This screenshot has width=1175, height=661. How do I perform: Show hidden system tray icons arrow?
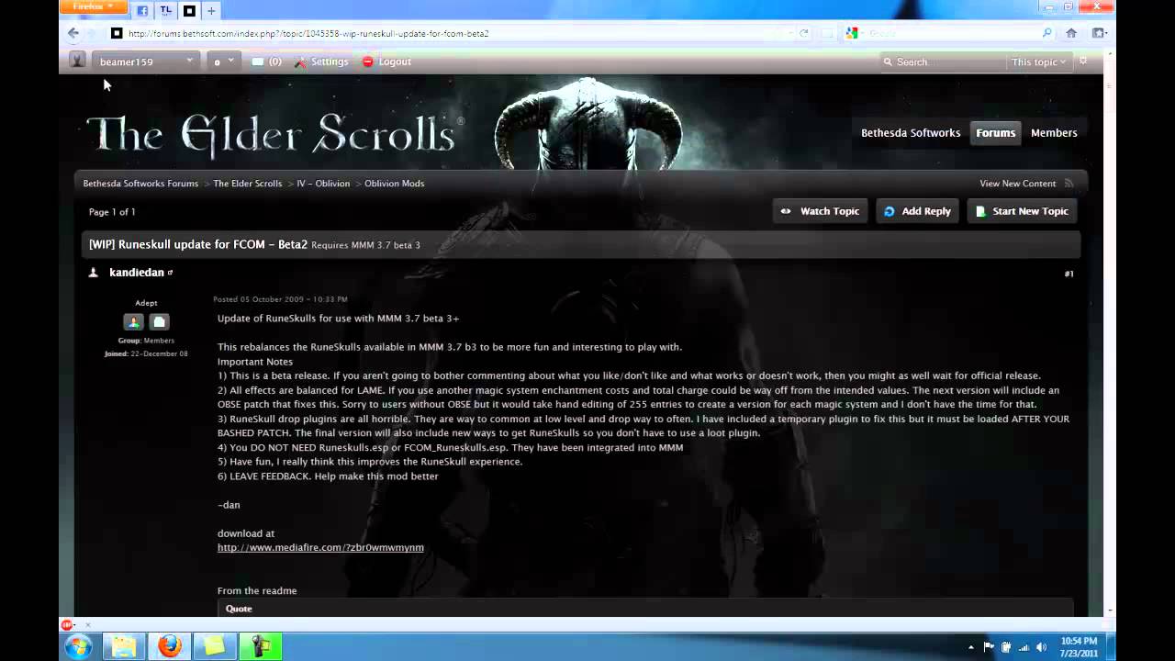971,647
